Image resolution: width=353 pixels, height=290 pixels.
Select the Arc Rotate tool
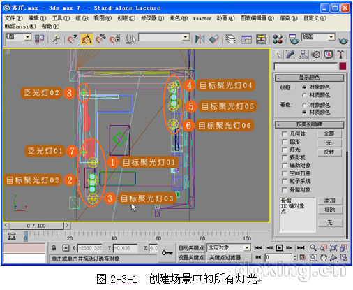[x=333, y=257]
